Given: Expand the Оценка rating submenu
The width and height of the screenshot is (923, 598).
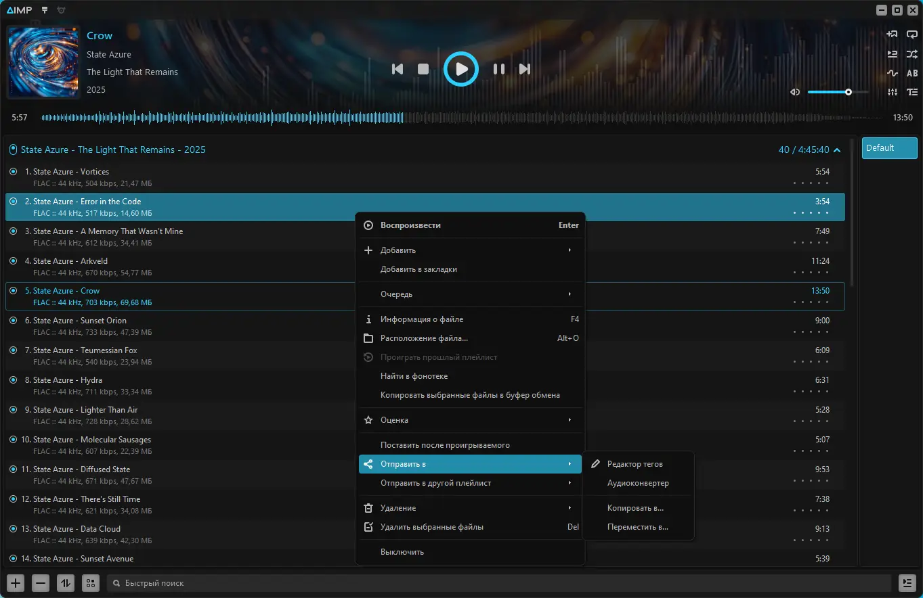Looking at the screenshot, I should click(x=470, y=420).
